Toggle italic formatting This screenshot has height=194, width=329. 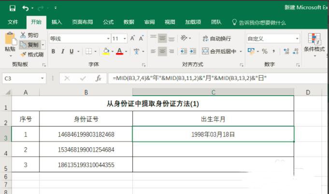[62, 51]
